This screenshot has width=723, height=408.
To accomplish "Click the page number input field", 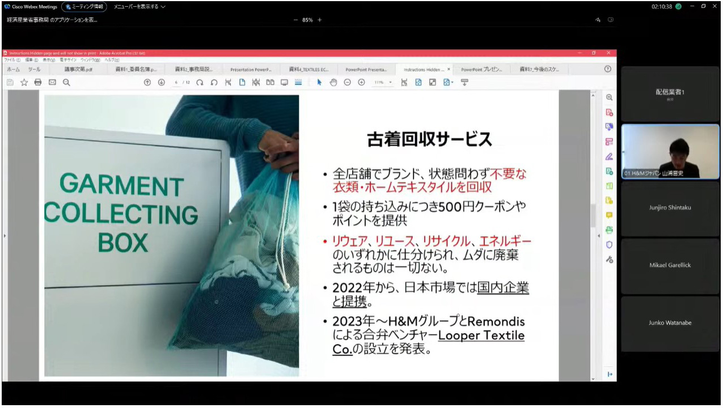I will click(177, 82).
